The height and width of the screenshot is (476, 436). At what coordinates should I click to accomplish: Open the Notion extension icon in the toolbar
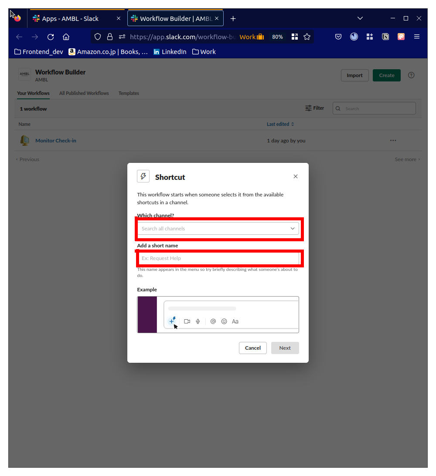(x=385, y=37)
